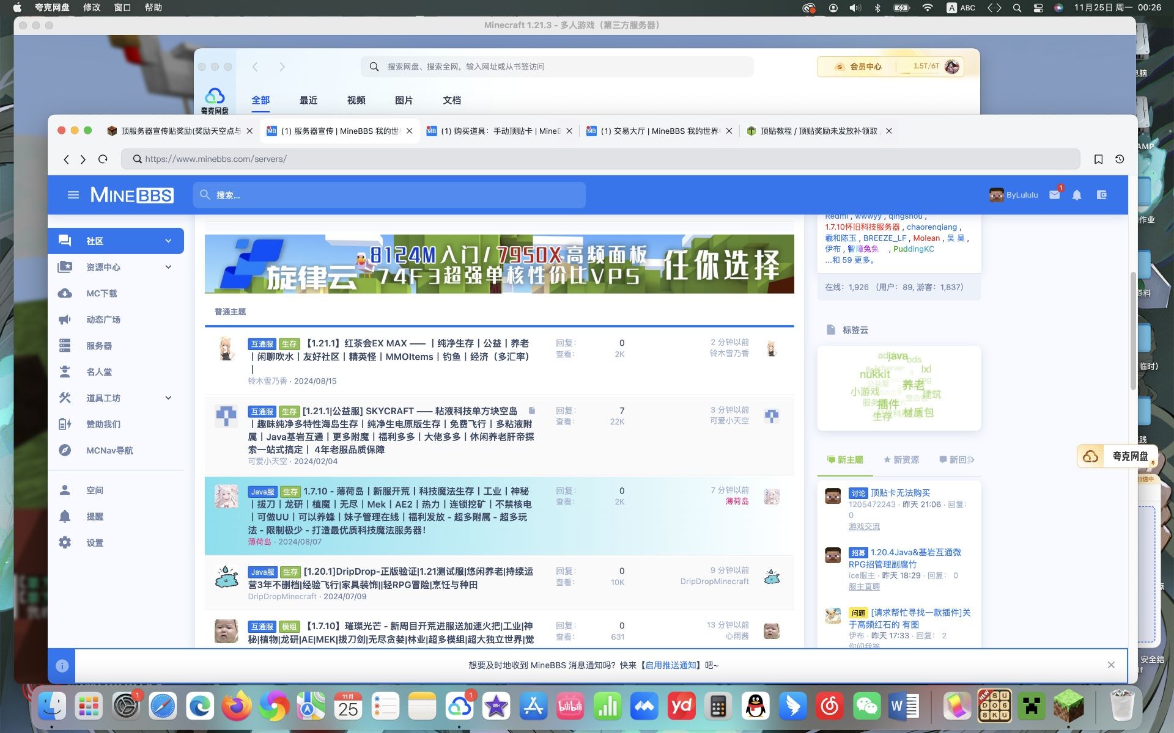The width and height of the screenshot is (1174, 733).
Task: Select 视频 tab in 夸克网盘 window
Action: [x=356, y=100]
